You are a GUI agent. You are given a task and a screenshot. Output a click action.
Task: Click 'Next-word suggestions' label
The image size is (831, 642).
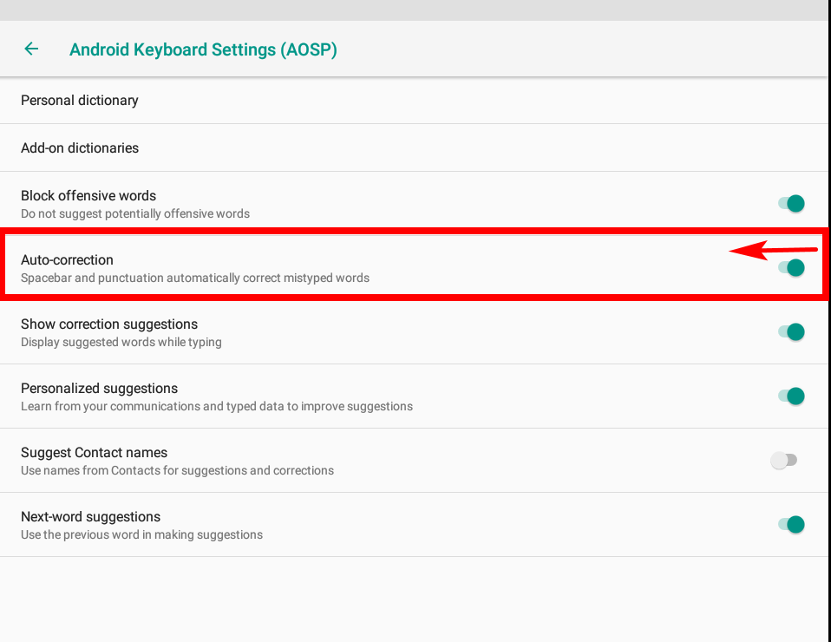[x=90, y=516]
